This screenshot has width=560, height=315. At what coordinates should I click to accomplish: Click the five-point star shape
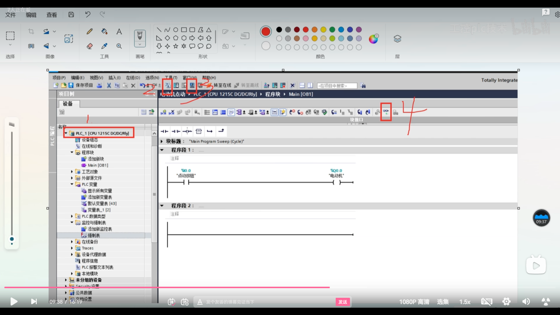click(176, 46)
